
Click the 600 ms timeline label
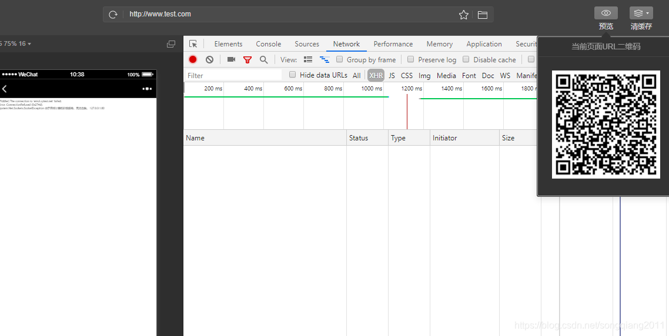(293, 88)
